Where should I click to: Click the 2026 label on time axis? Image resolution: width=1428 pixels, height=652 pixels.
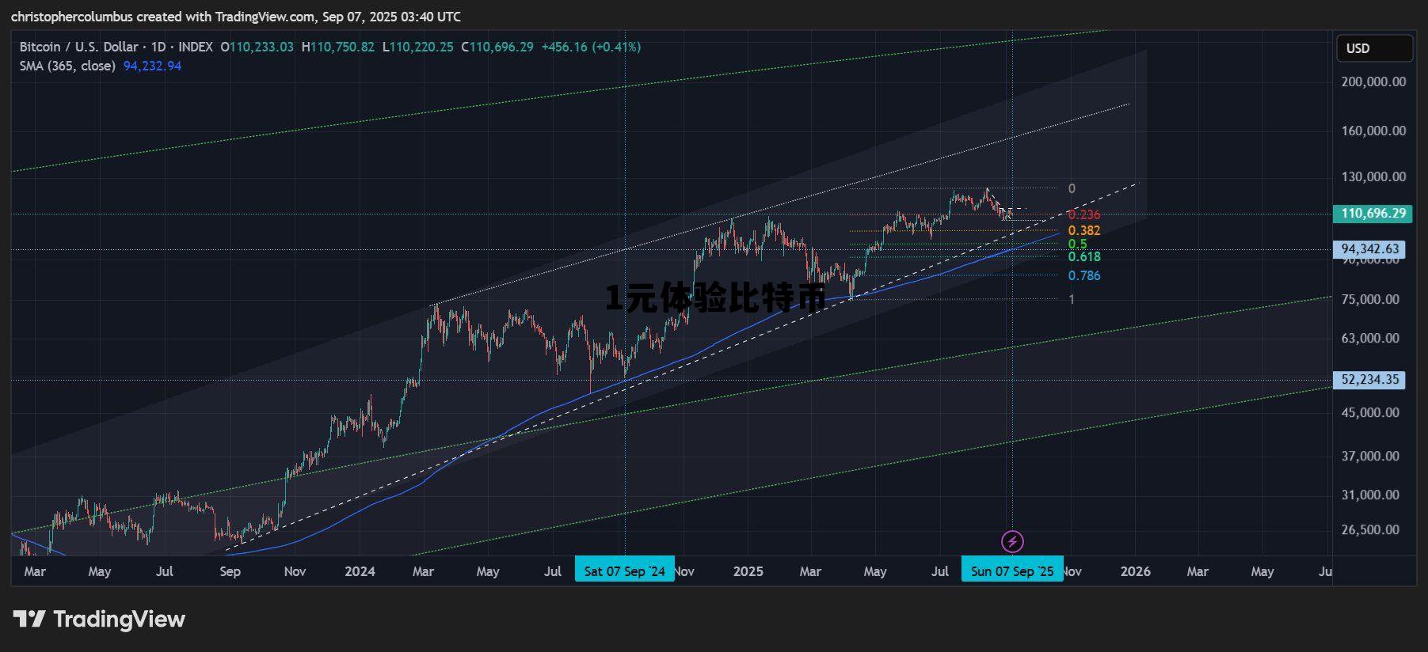(1135, 571)
